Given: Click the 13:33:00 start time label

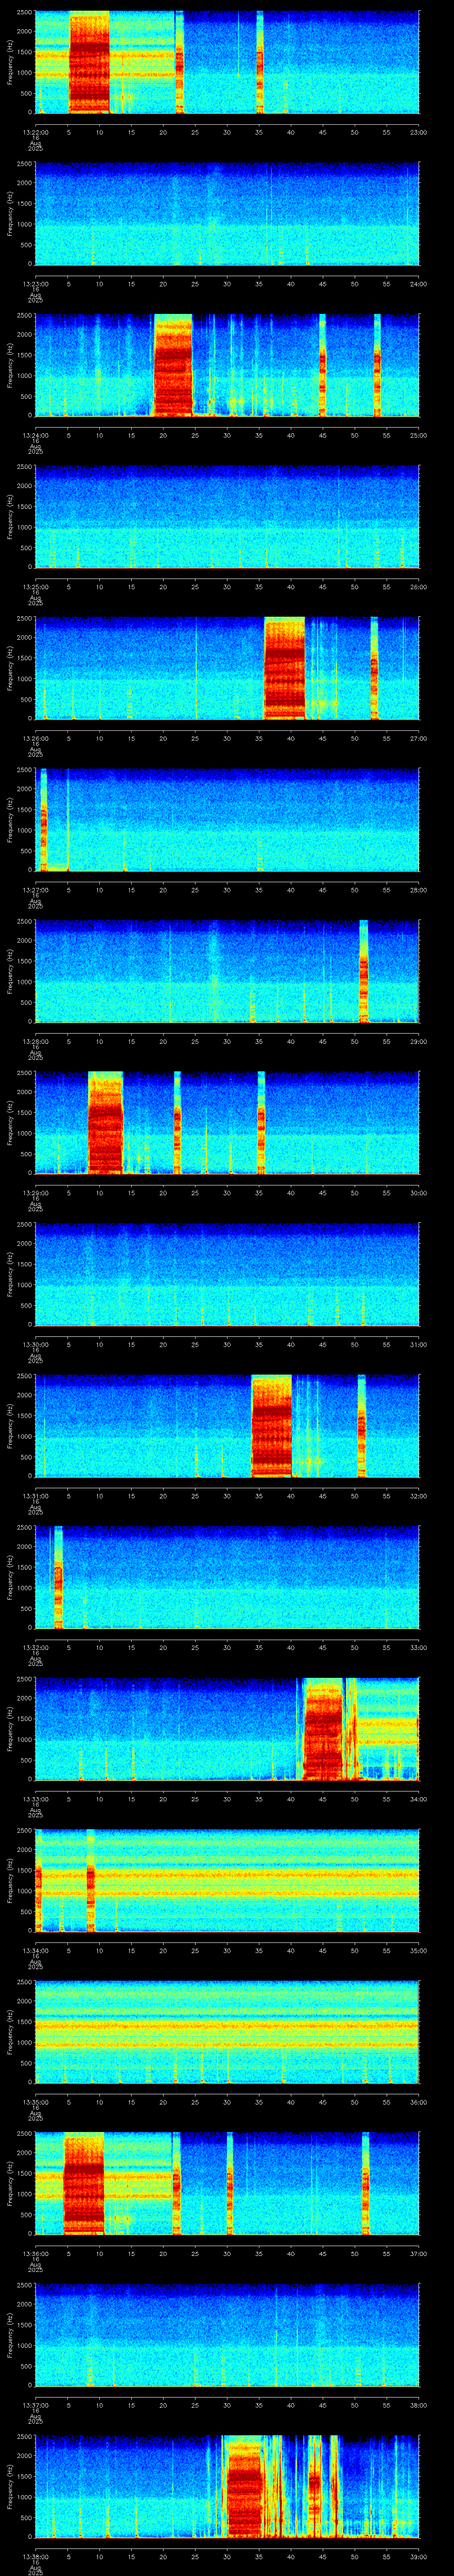Looking at the screenshot, I should click(x=35, y=1798).
